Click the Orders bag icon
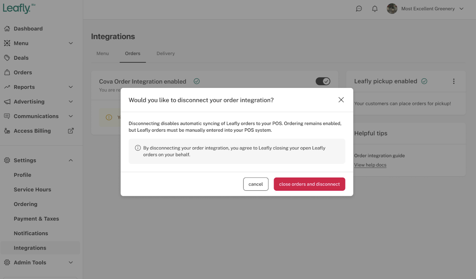Image resolution: width=476 pixels, height=279 pixels. pos(7,72)
